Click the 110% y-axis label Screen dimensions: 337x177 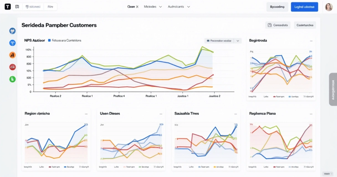pos(29,50)
